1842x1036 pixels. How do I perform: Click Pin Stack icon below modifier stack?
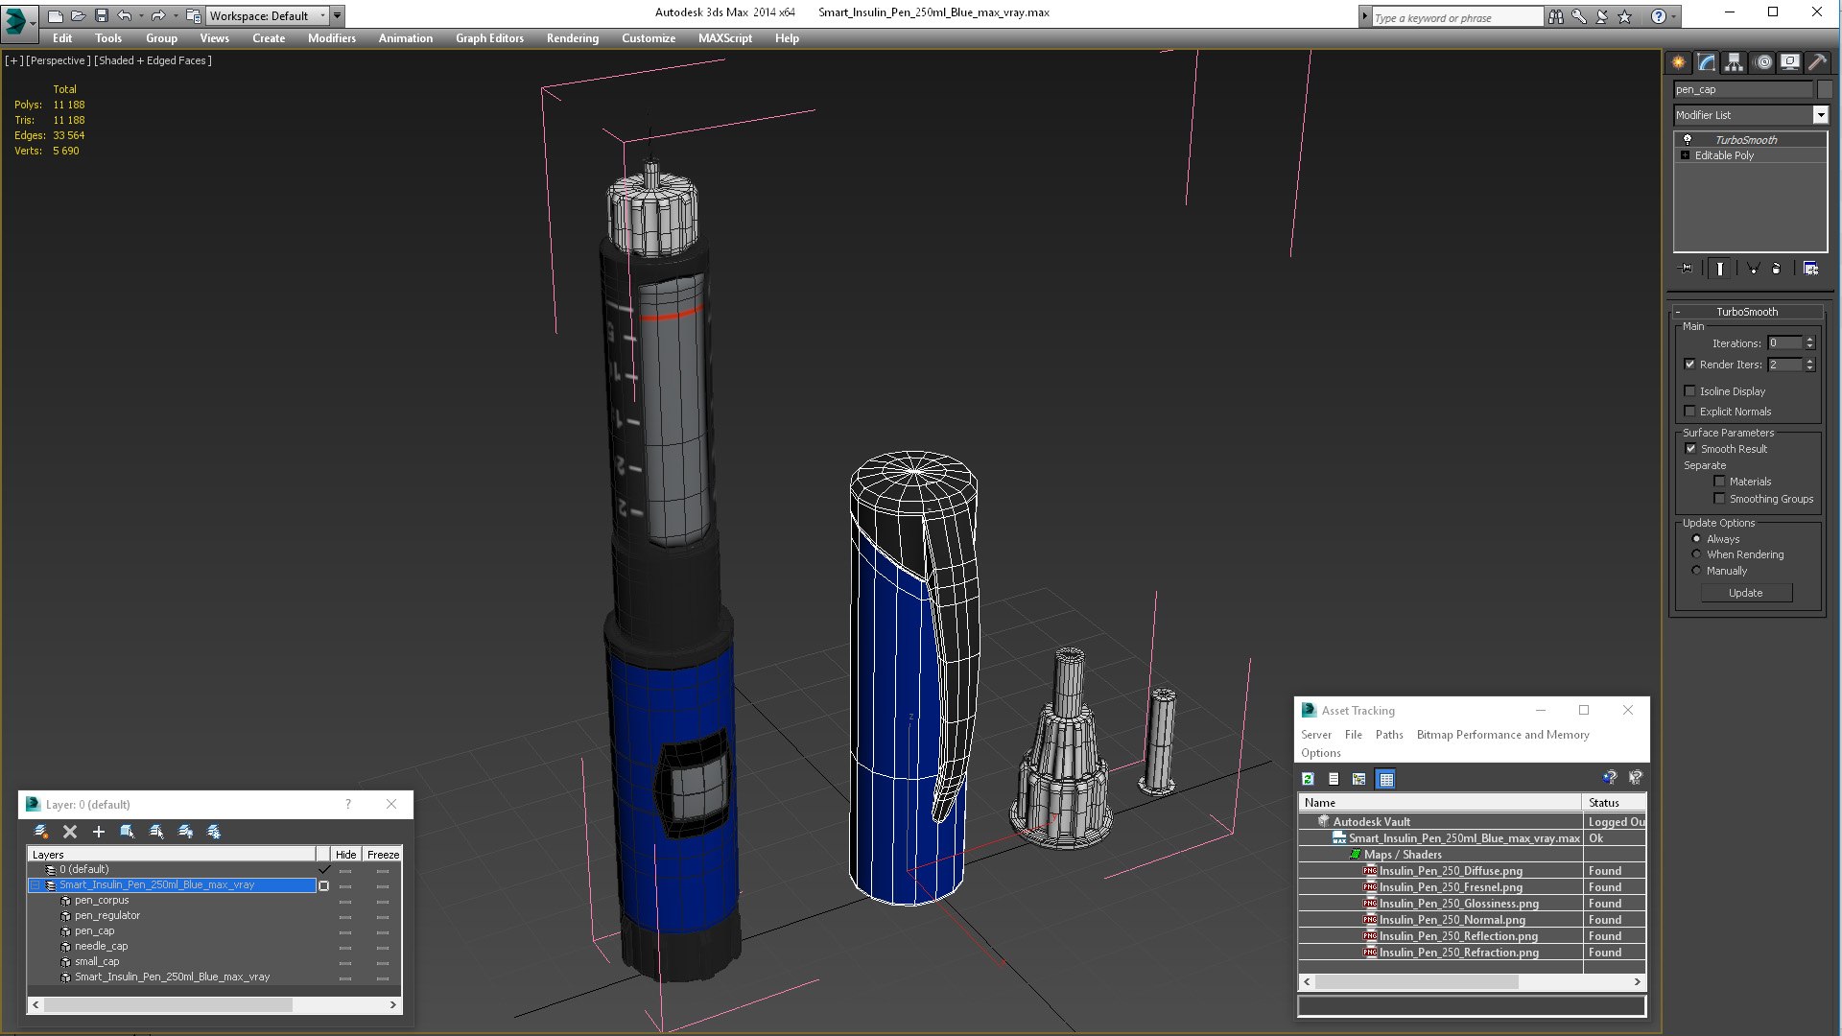click(1687, 269)
